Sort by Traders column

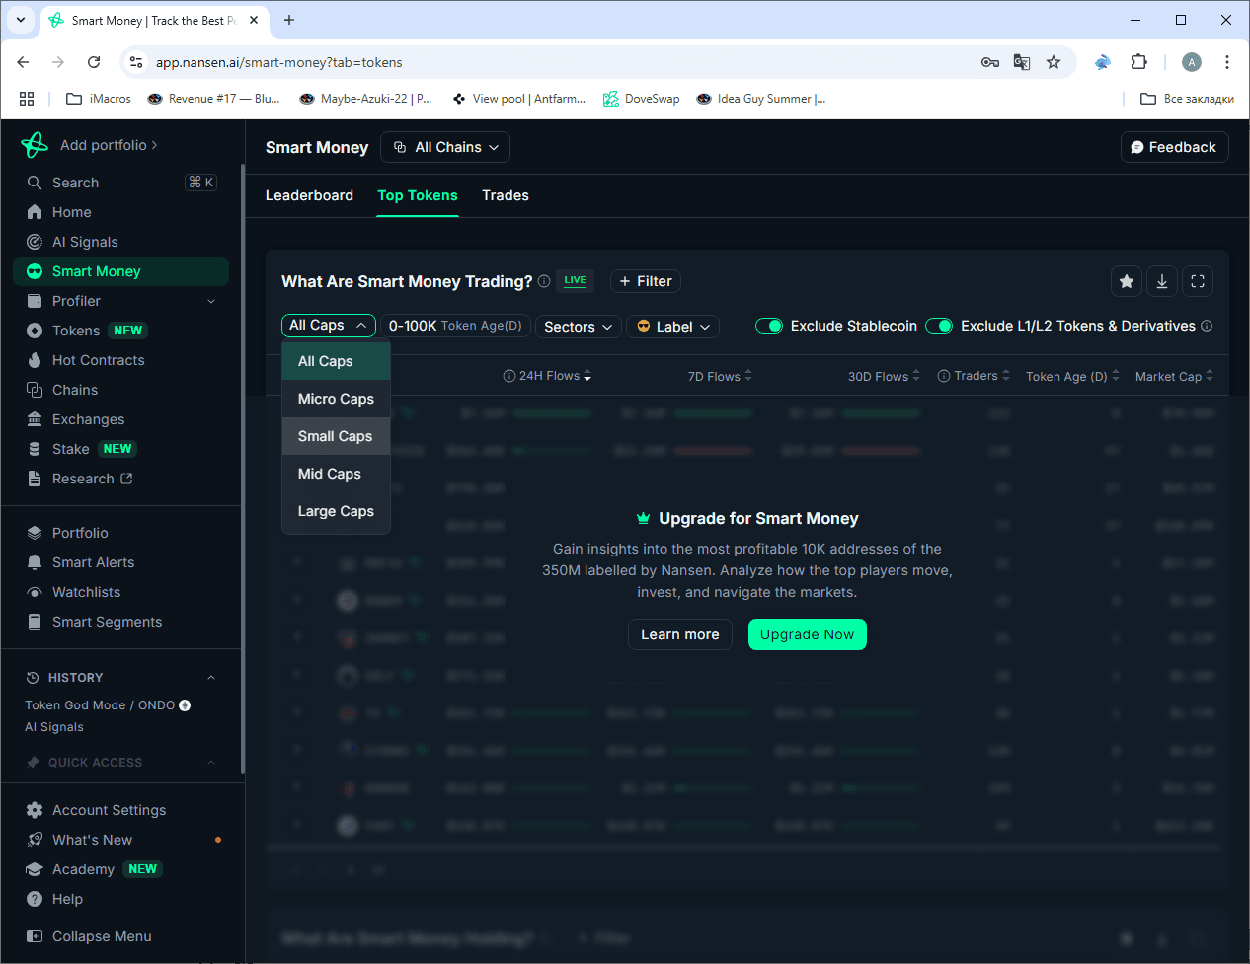tap(974, 376)
